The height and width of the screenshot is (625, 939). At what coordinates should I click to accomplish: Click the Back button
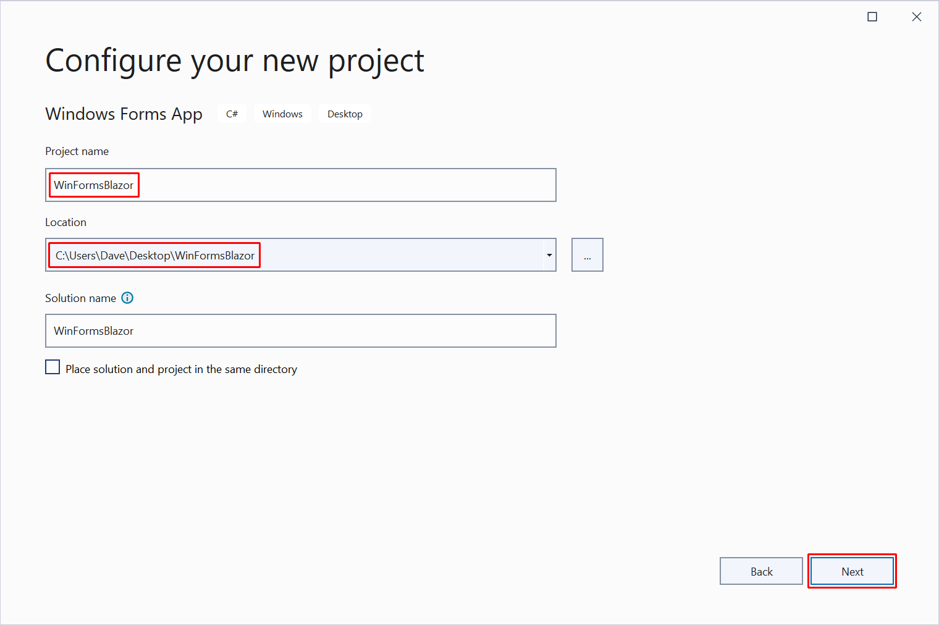pyautogui.click(x=761, y=571)
